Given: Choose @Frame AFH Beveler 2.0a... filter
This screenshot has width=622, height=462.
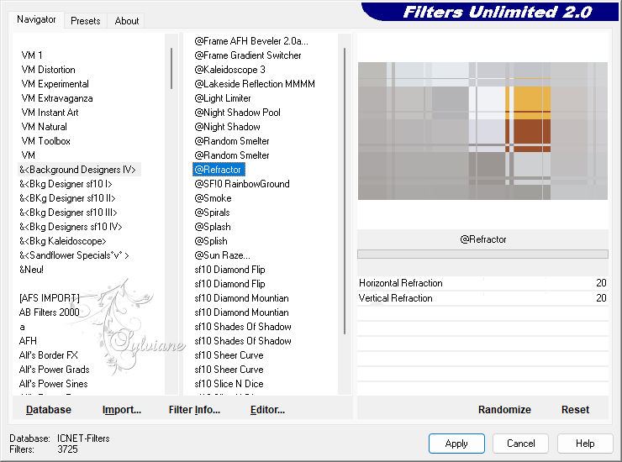Looking at the screenshot, I should (251, 41).
